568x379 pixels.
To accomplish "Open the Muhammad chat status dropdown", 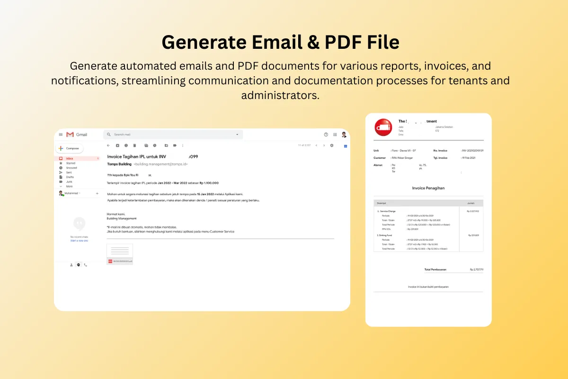I will click(80, 193).
